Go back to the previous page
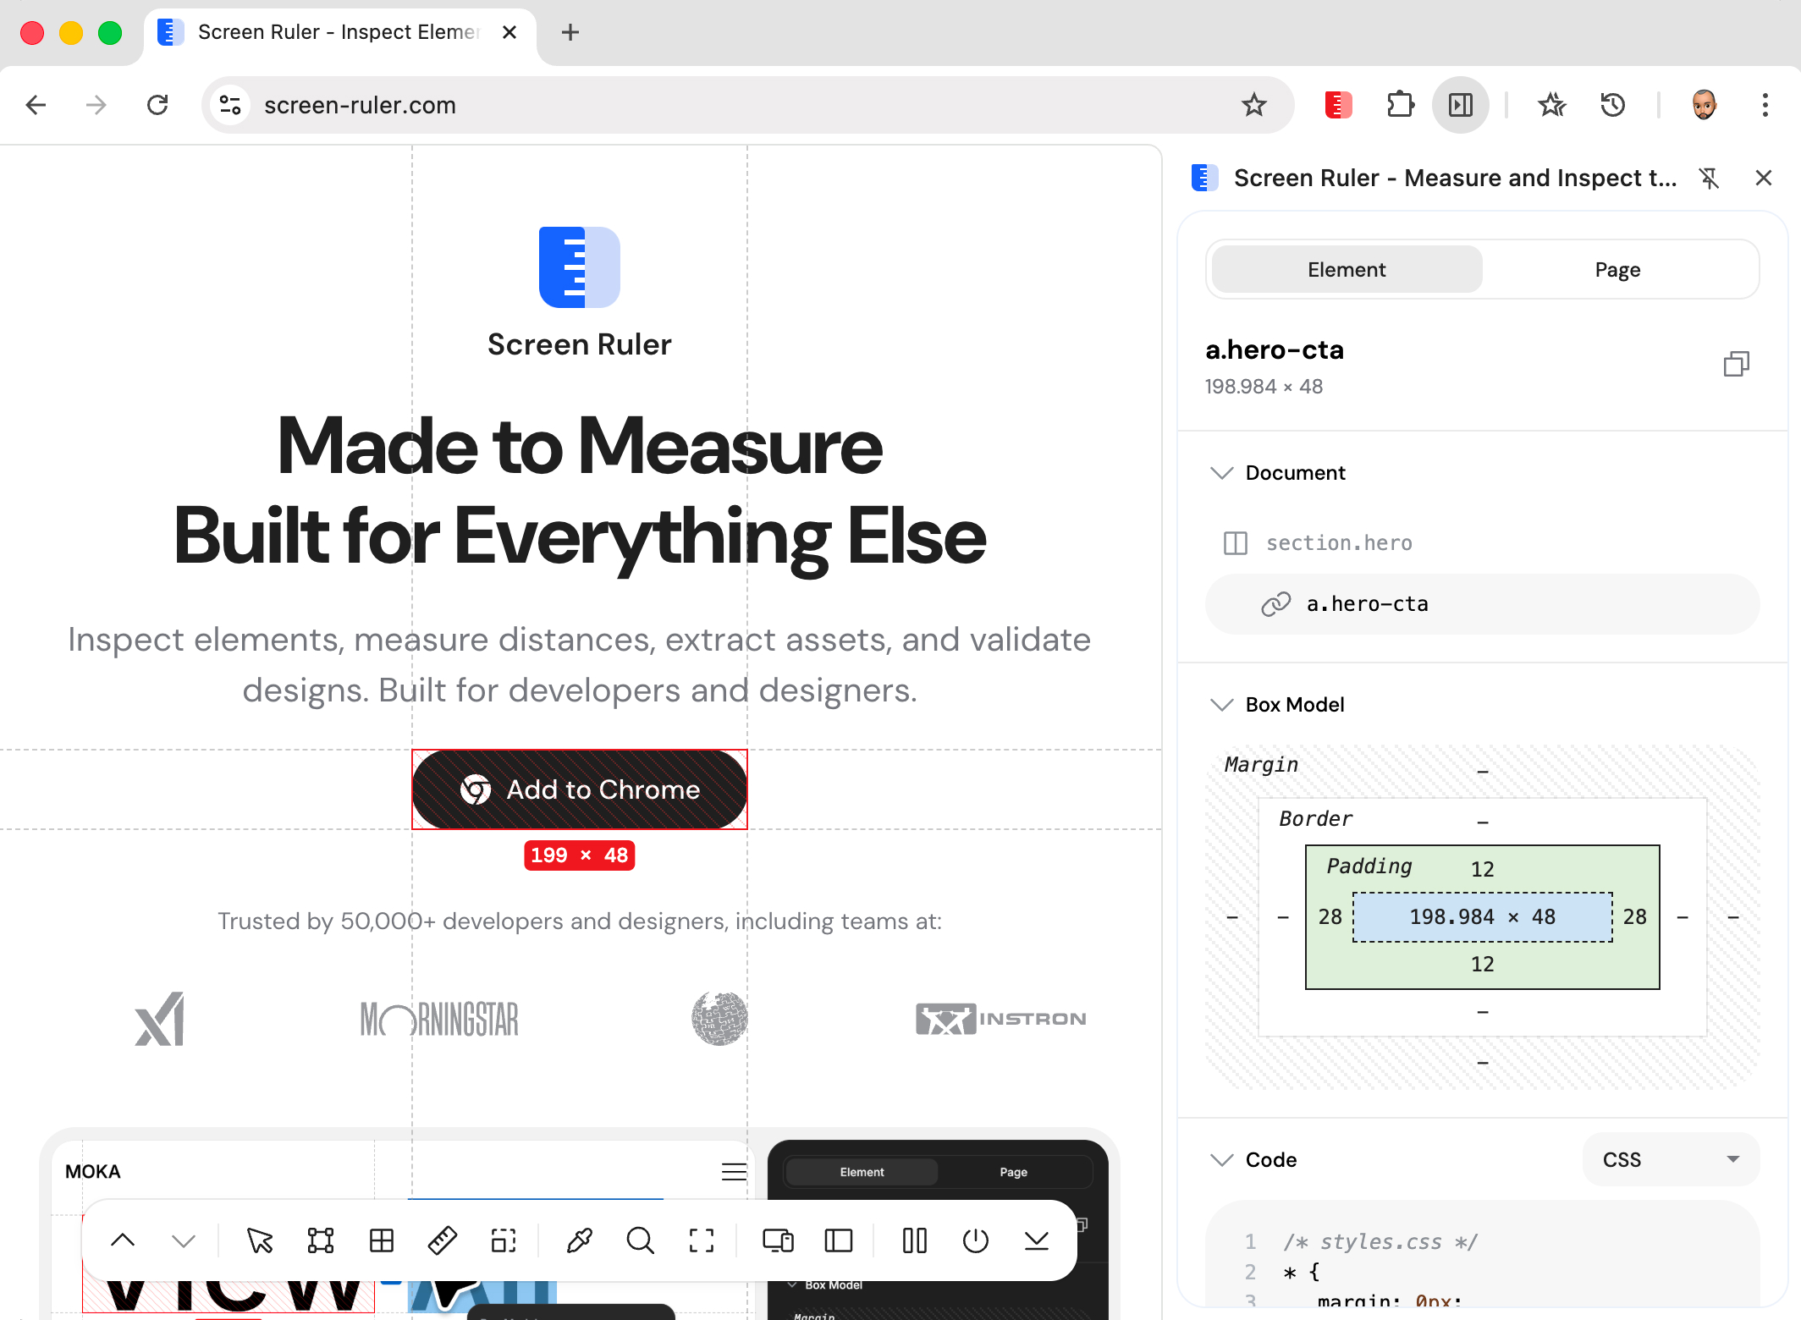Viewport: 1801px width, 1320px height. click(36, 105)
